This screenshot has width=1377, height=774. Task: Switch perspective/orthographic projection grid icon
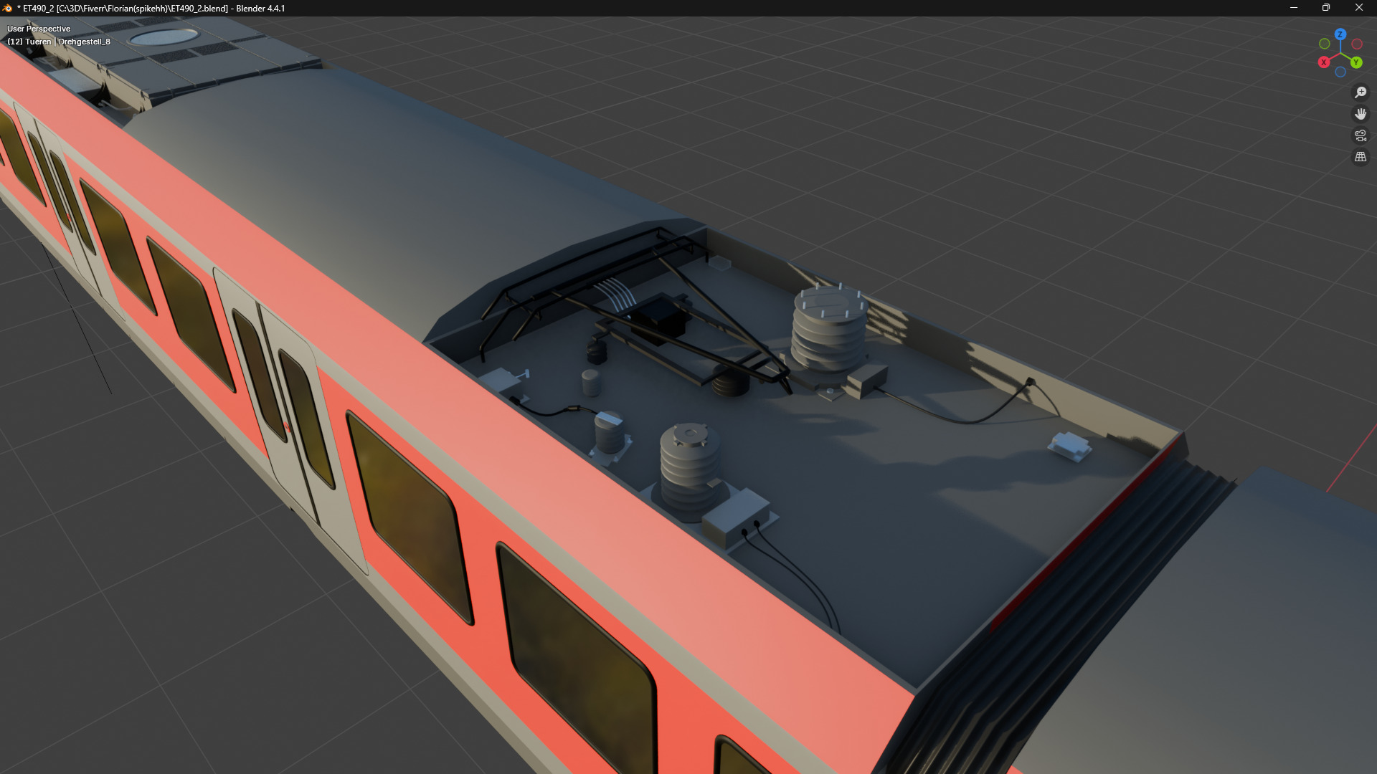[1360, 157]
